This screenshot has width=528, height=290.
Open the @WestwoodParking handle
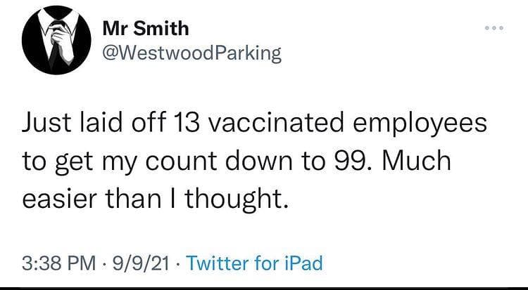tap(191, 53)
